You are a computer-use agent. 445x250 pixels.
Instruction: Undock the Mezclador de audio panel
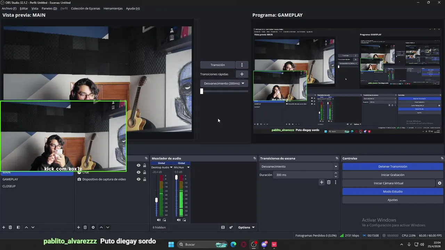(254, 158)
